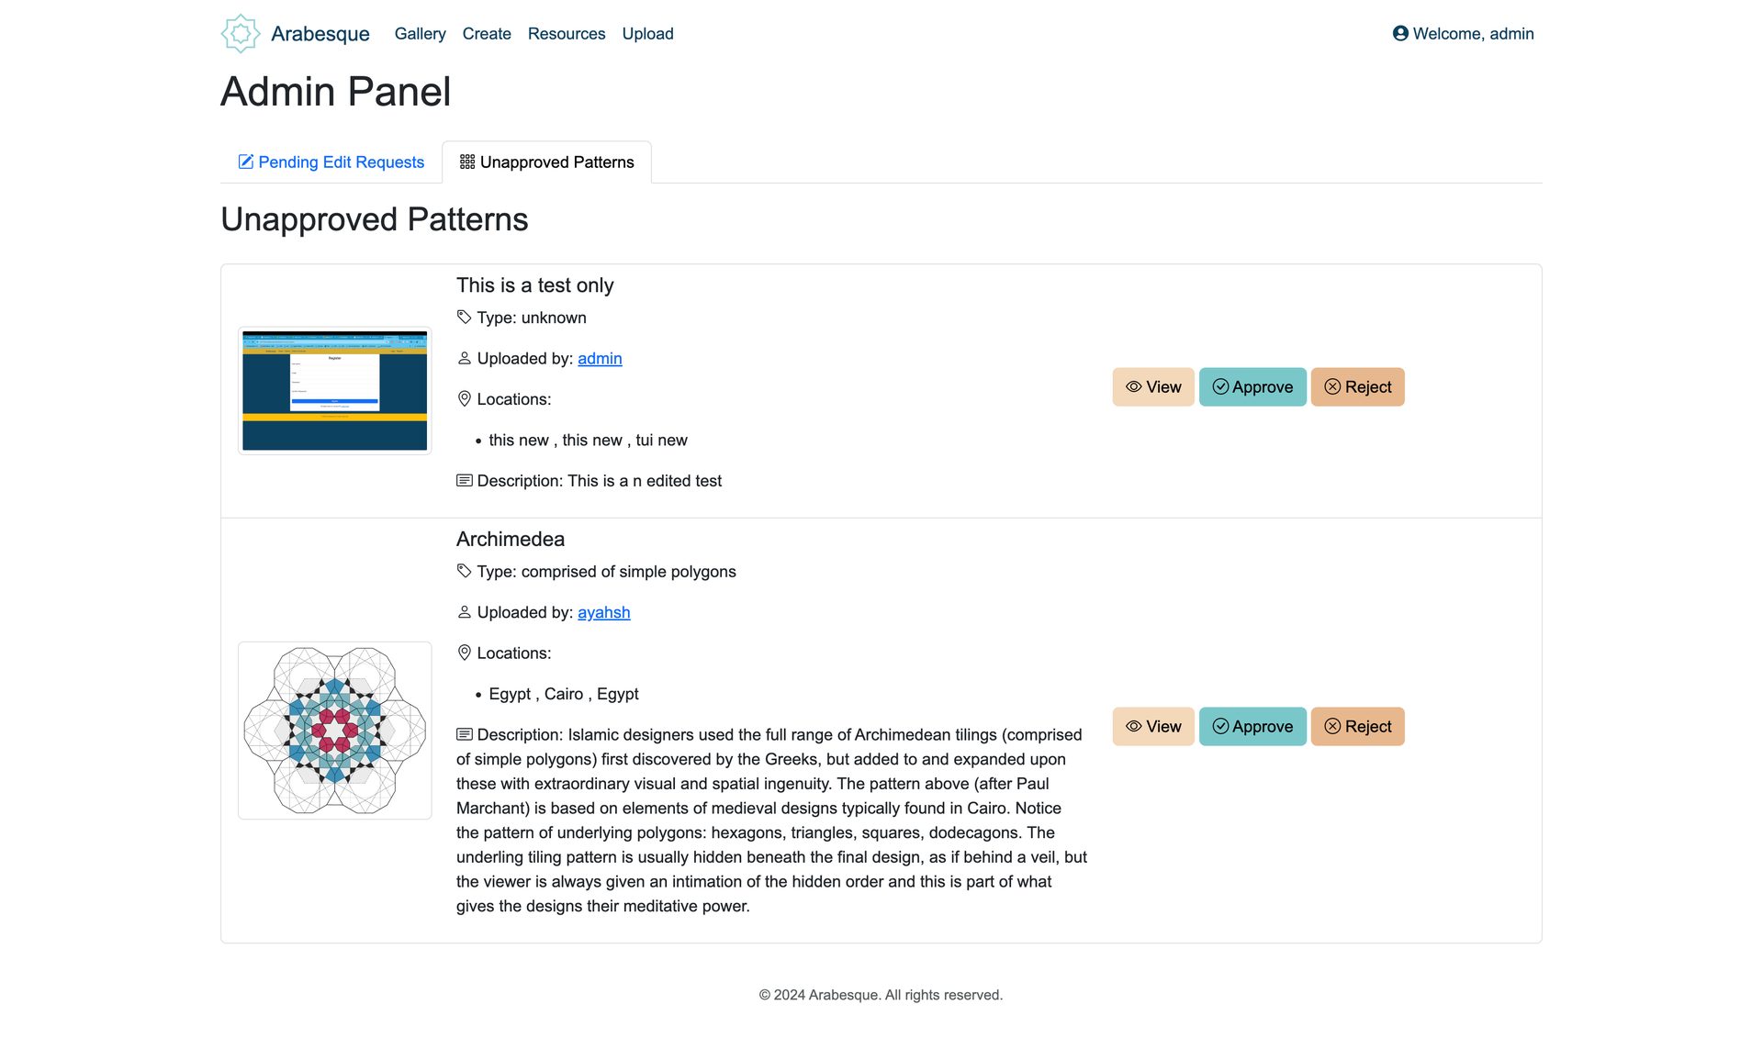Switch to the Pending Edit Requests tab
Viewport: 1763px width, 1038px height.
[331, 162]
